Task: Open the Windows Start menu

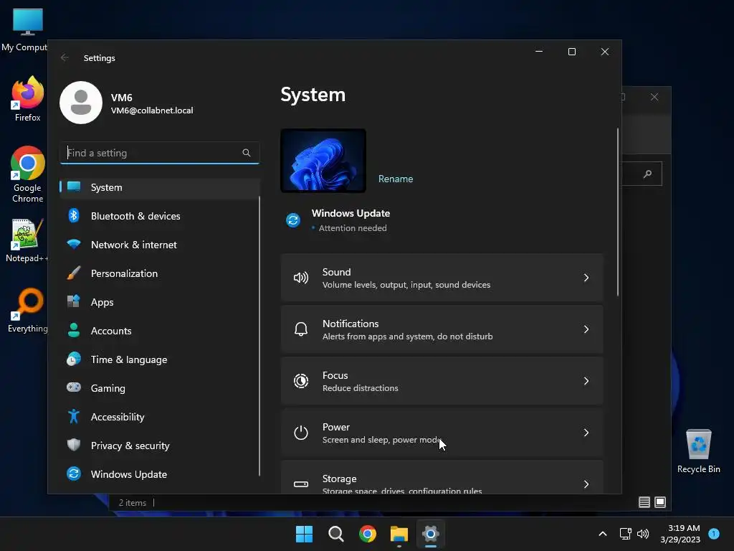Action: (x=304, y=534)
